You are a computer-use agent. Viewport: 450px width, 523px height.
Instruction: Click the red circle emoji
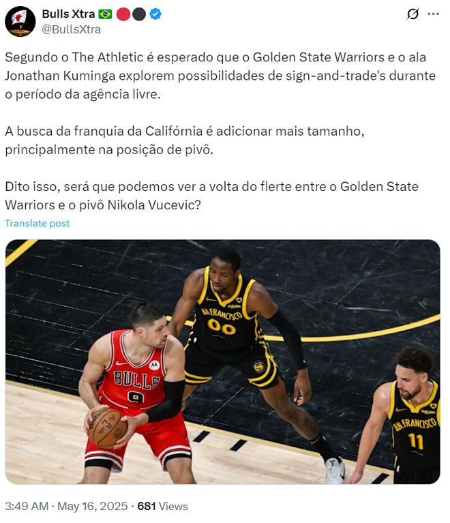coord(123,14)
